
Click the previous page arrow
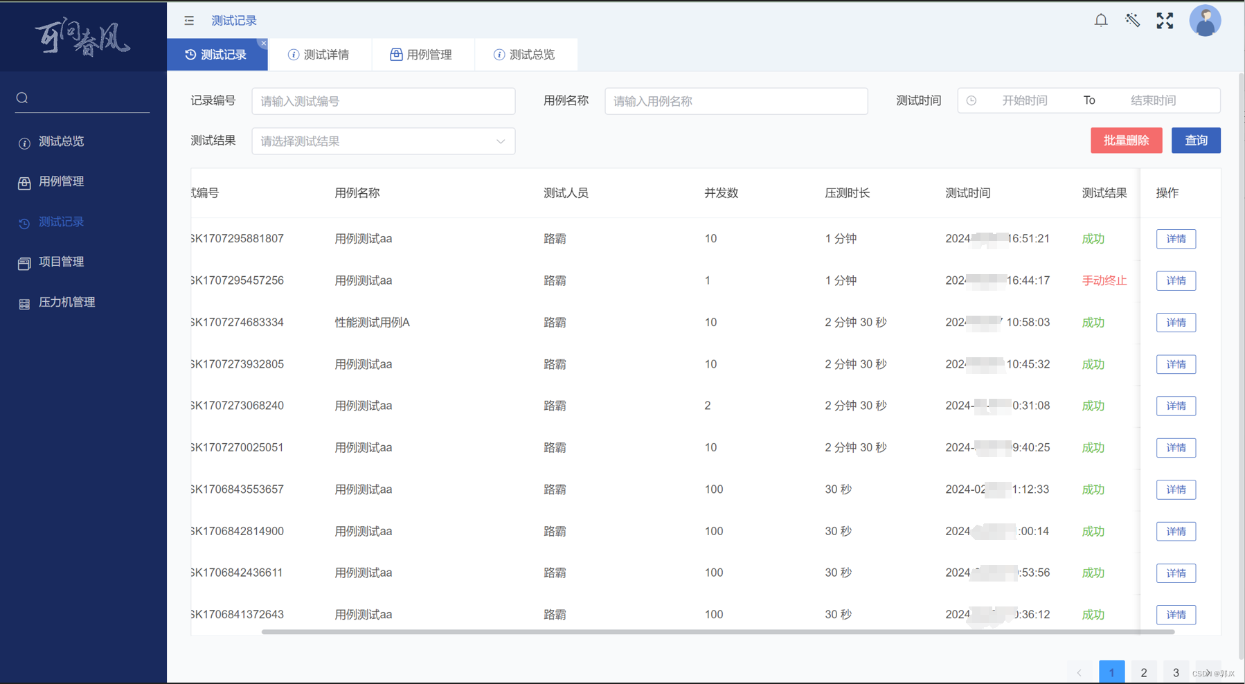coord(1079,672)
